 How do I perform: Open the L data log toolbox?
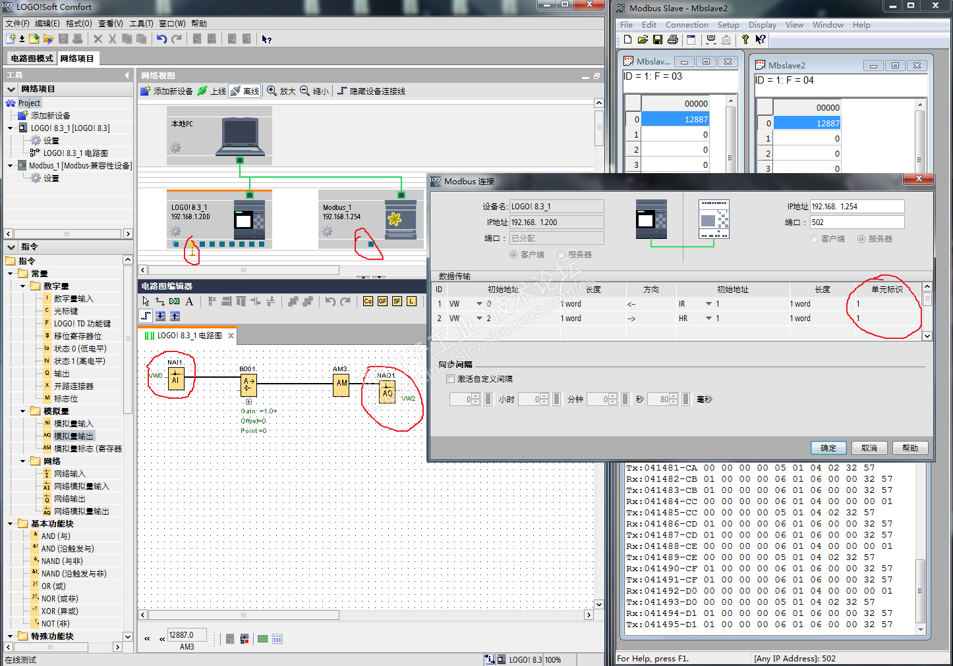click(x=411, y=301)
